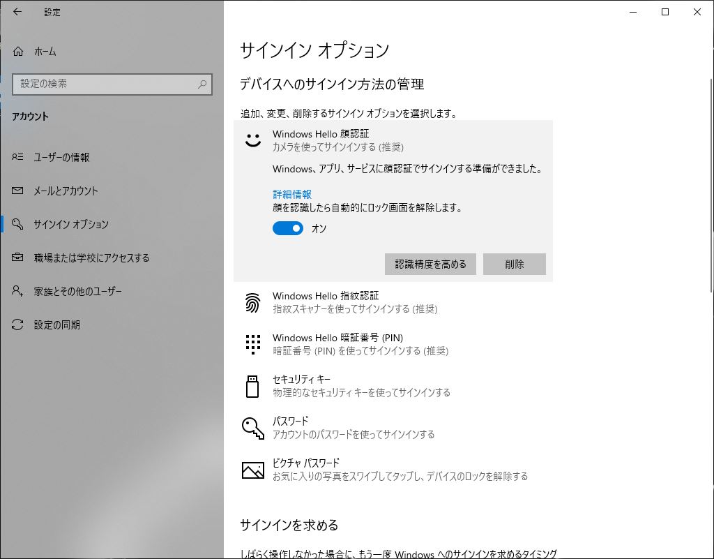This screenshot has width=714, height=559.
Task: Open the 詳細情報 link
Action: 292,195
